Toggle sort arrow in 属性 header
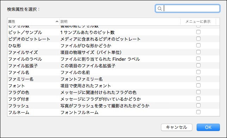Viewport: 227px width, 138px height. [x=57, y=21]
